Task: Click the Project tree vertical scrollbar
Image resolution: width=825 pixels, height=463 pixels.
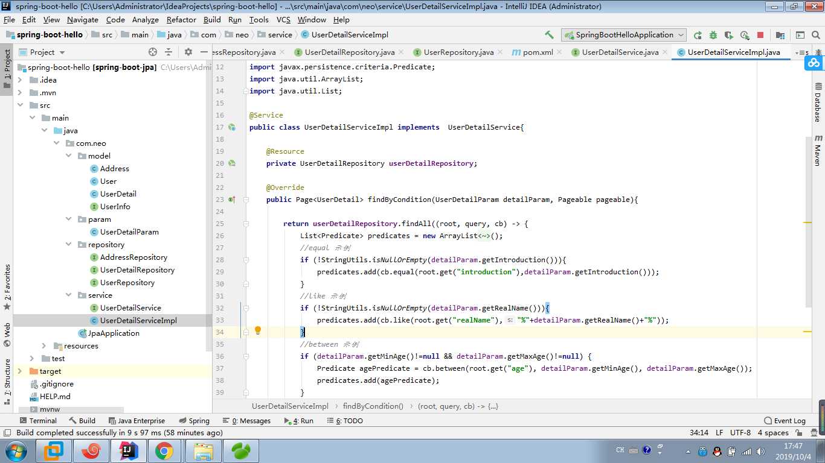Action: 209,205
